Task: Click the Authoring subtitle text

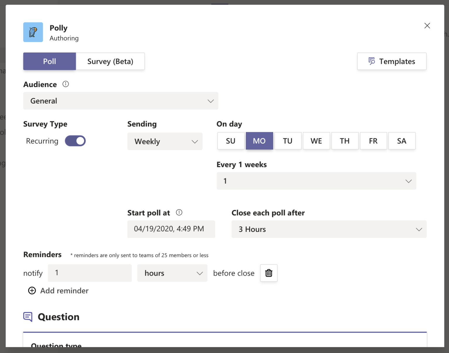Action: [64, 38]
